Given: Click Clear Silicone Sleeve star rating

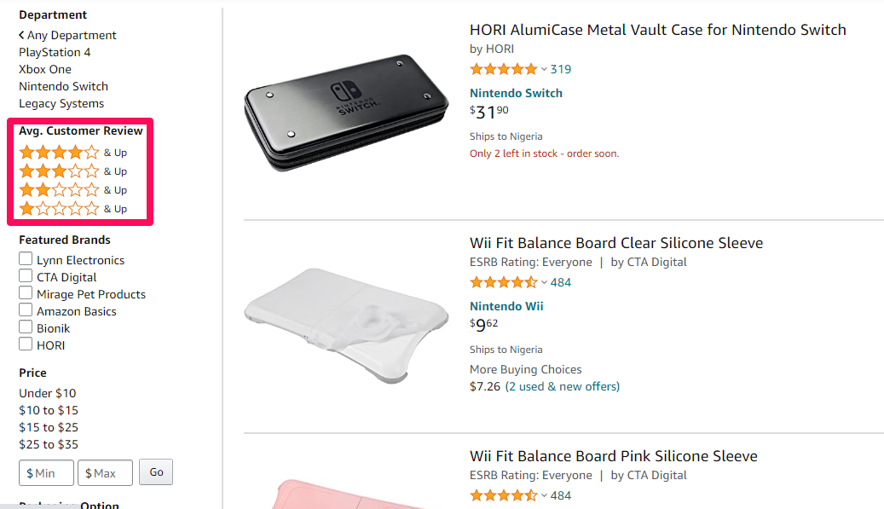Looking at the screenshot, I should [504, 282].
